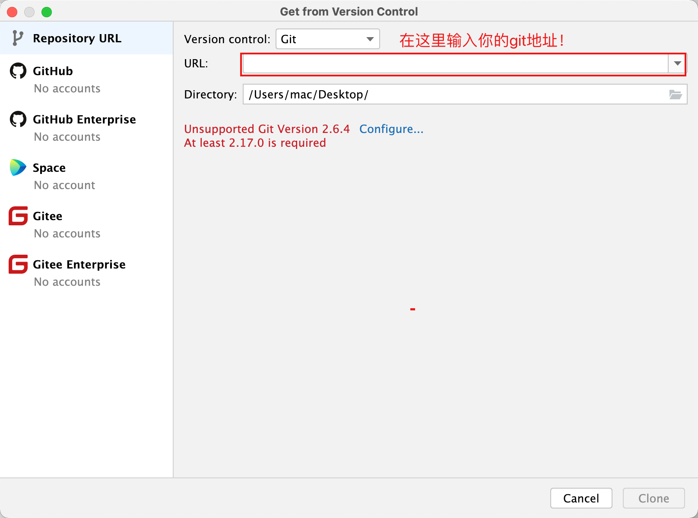The image size is (698, 518).
Task: Click 'No accounts' under Gitee Enterprise
Action: 67,282
